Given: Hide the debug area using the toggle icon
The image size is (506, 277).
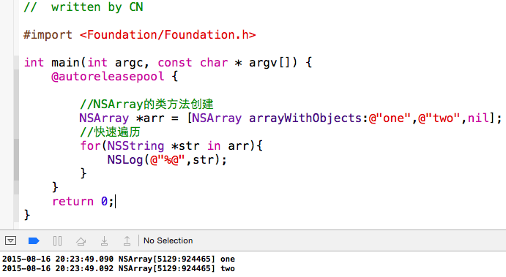Looking at the screenshot, I should point(10,240).
